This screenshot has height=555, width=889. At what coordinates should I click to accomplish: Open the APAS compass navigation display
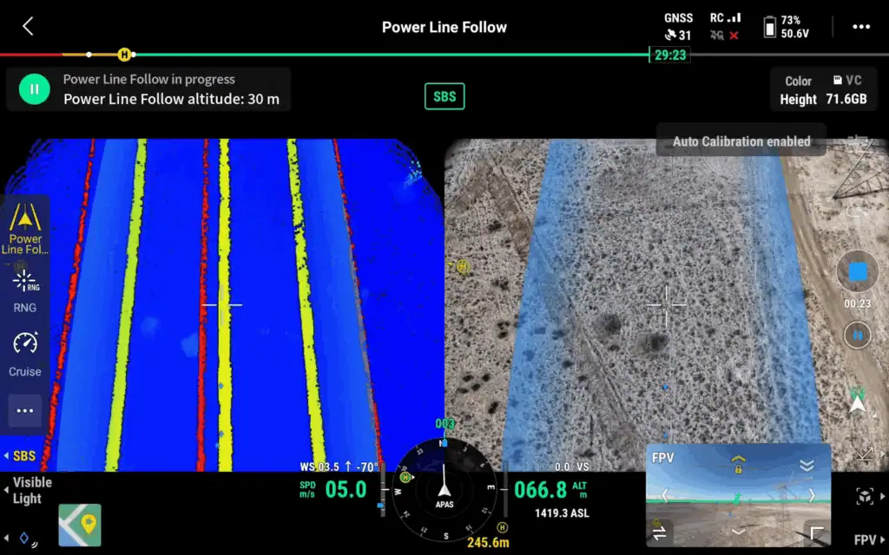[x=444, y=490]
